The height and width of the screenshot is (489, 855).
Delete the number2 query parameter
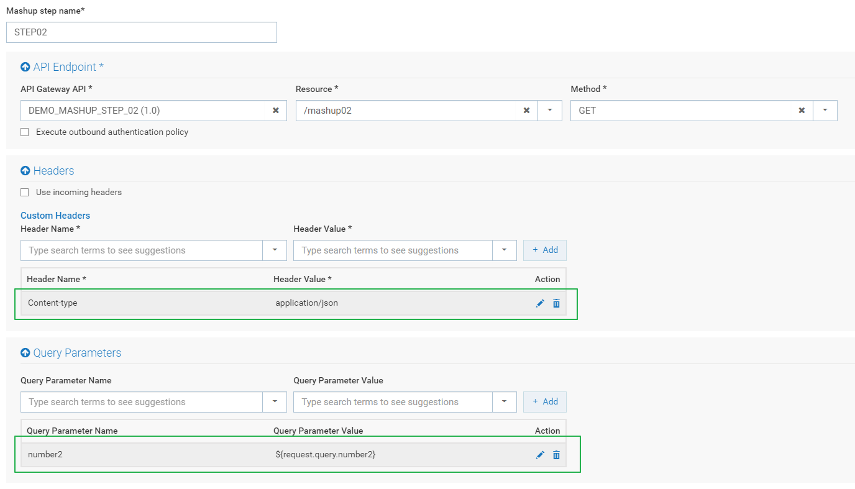pos(556,455)
